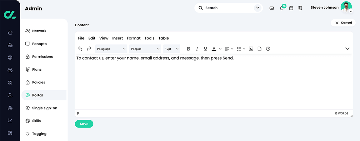Viewport: 360px width, 141px height.
Task: Insert an image via image icon
Action: [x=251, y=49]
